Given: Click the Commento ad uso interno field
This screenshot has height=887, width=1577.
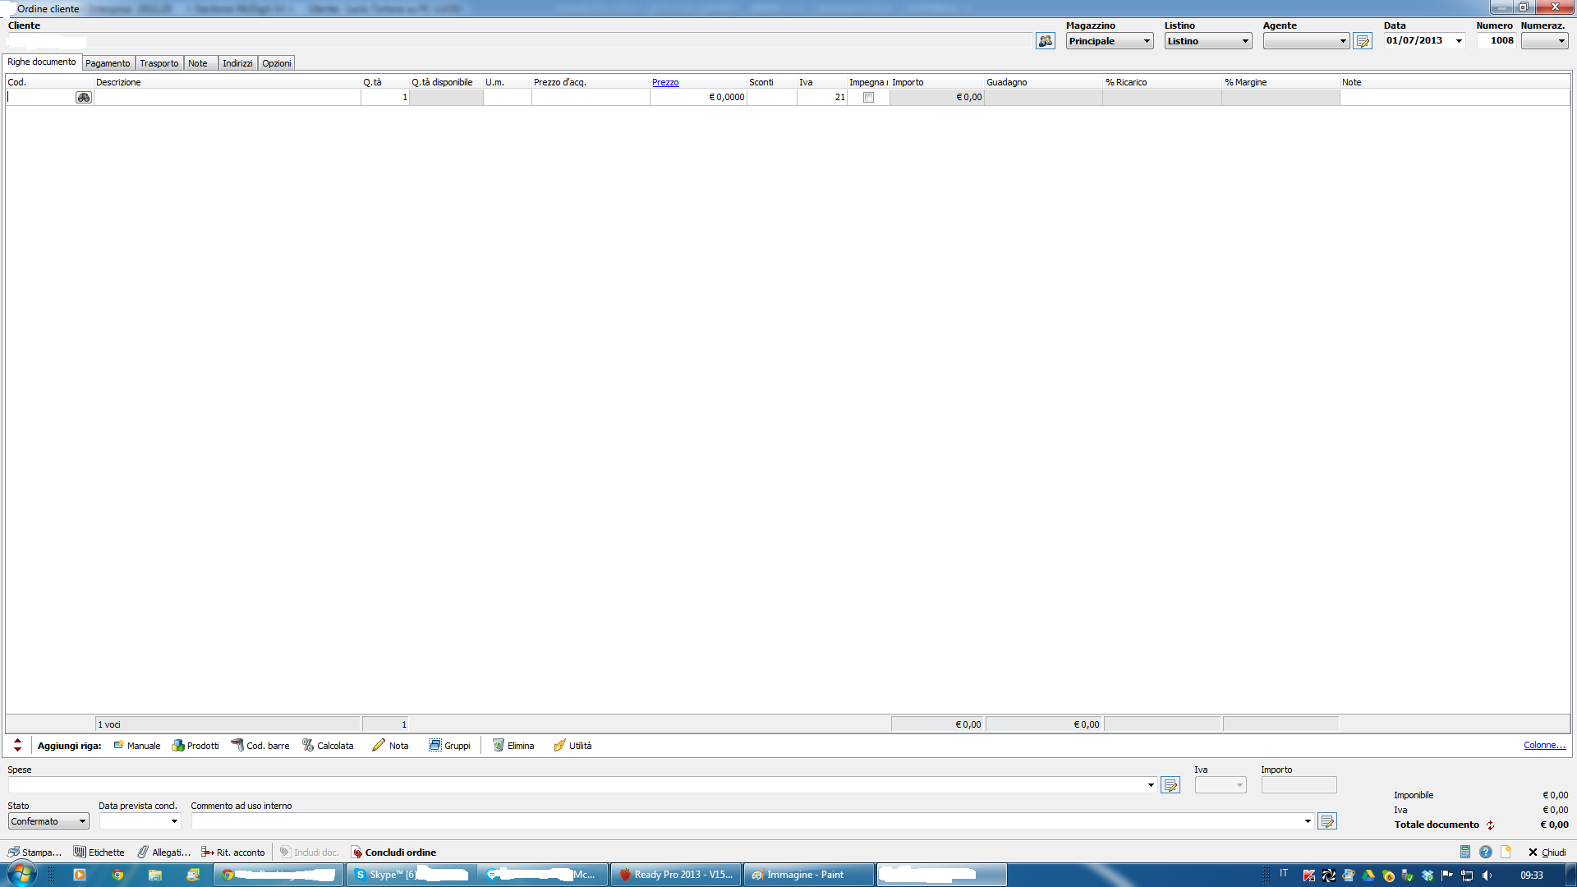Looking at the screenshot, I should click(739, 821).
